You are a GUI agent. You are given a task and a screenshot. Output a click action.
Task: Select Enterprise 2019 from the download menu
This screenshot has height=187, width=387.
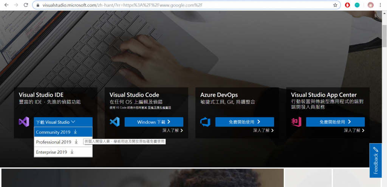click(x=63, y=152)
